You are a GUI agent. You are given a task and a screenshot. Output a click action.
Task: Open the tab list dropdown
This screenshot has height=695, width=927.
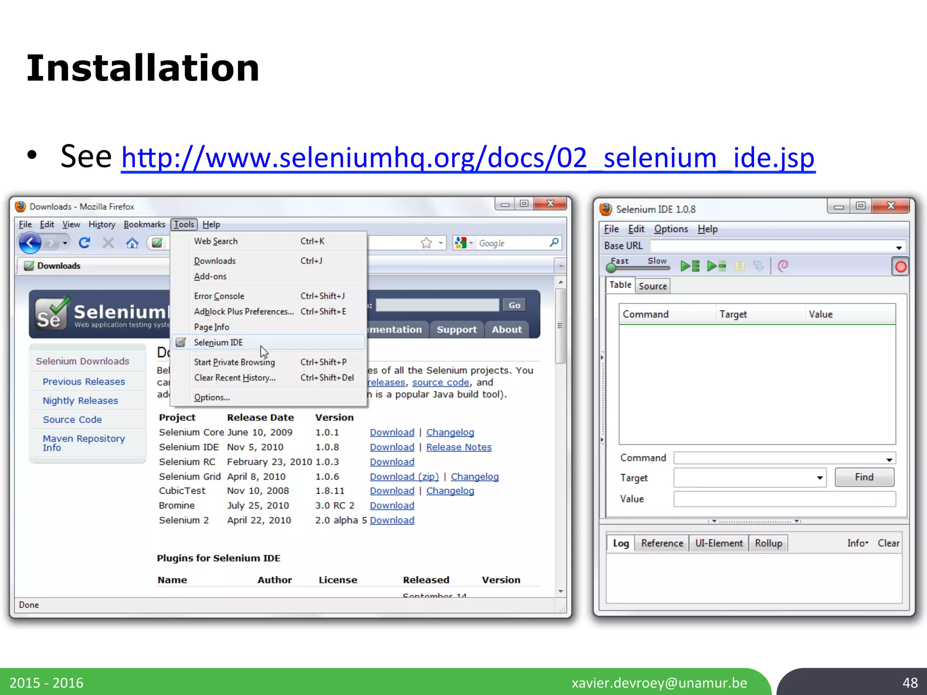[561, 266]
